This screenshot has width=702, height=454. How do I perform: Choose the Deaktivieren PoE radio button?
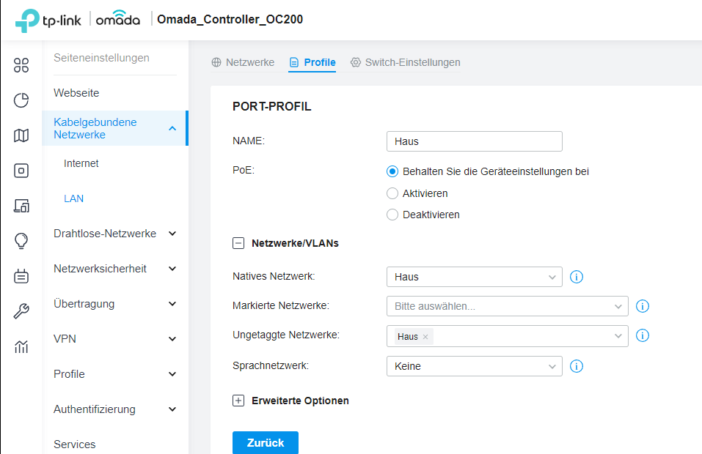click(392, 215)
